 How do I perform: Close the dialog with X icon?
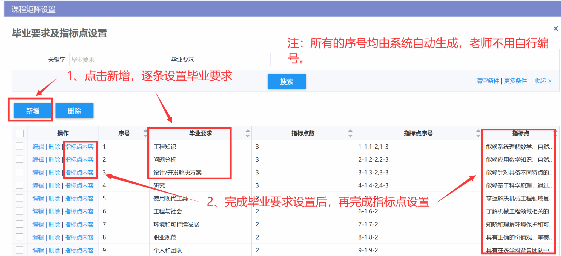pyautogui.click(x=556, y=28)
